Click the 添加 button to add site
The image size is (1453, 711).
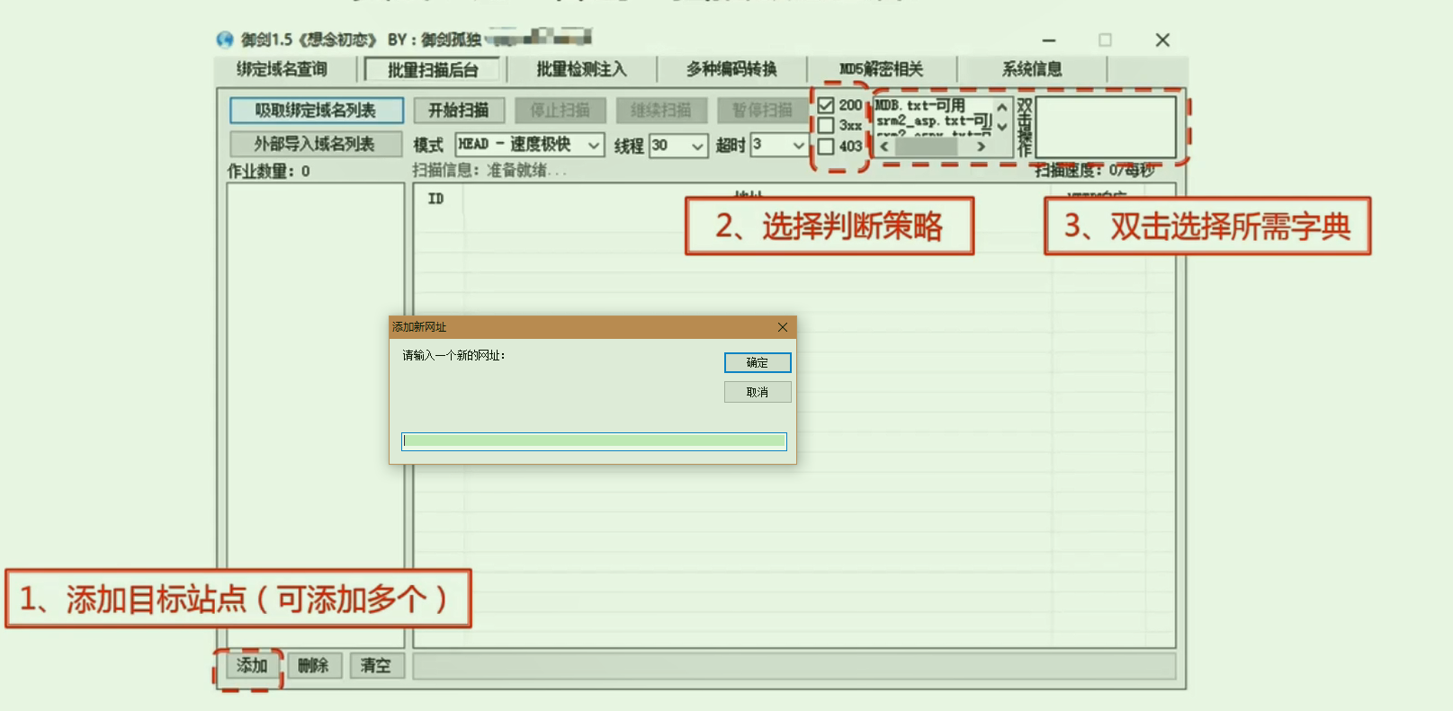252,666
